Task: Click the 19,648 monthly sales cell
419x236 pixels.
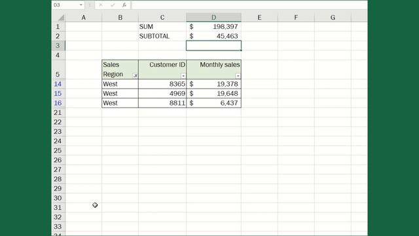Action: click(x=214, y=93)
